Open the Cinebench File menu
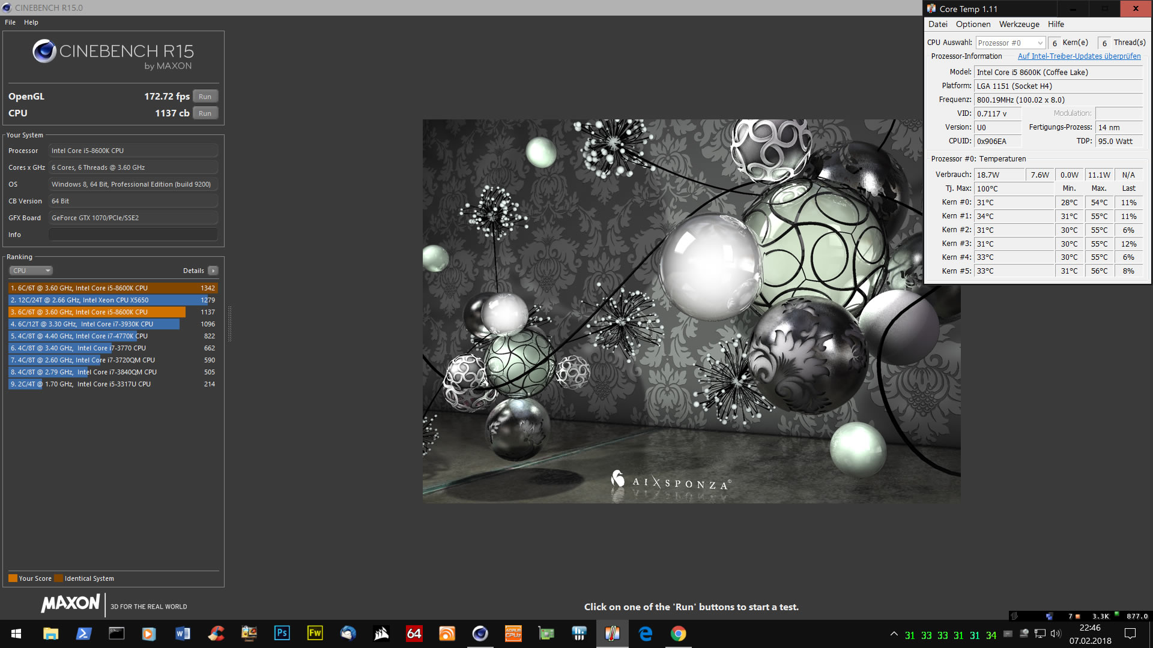The width and height of the screenshot is (1153, 648). [x=10, y=22]
